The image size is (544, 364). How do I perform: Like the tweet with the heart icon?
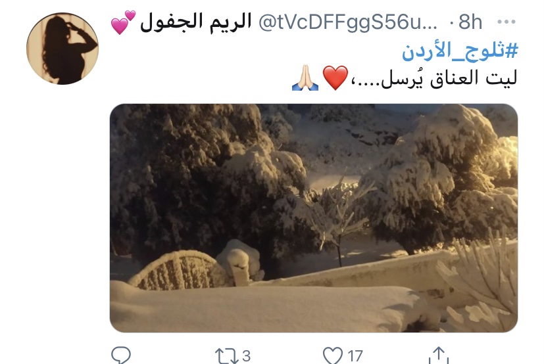click(x=333, y=355)
